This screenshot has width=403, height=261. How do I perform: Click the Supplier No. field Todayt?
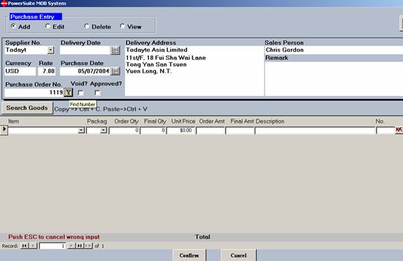[x=26, y=50]
